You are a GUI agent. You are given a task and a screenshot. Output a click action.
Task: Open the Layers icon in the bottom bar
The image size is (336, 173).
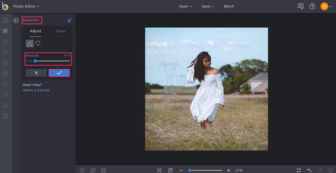tap(82, 170)
